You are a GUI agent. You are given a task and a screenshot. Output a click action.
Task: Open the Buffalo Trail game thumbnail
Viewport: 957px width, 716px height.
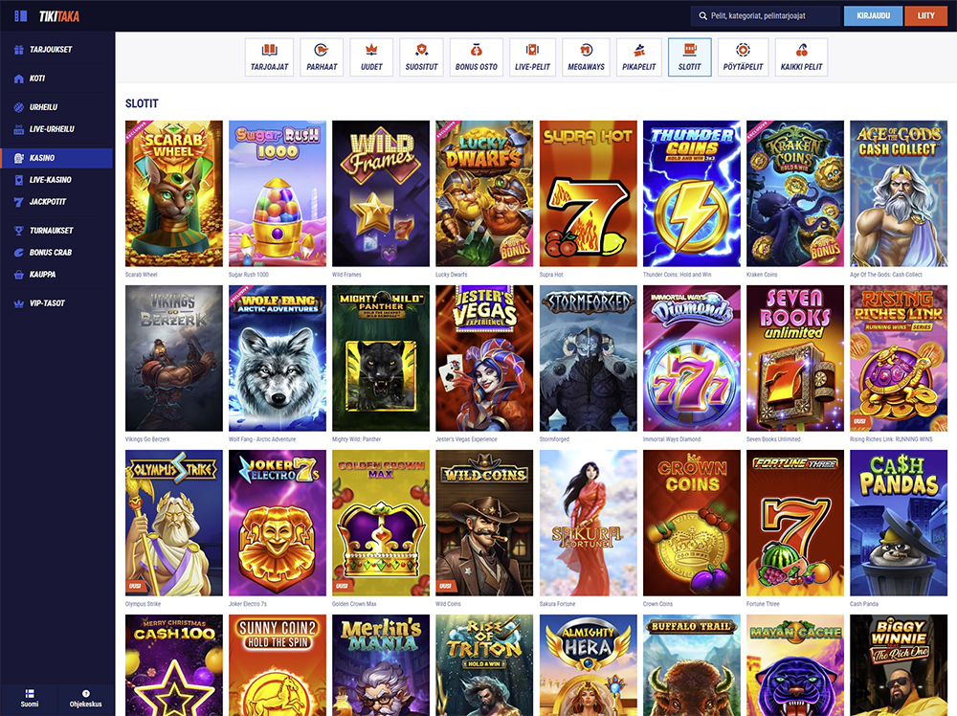click(692, 665)
